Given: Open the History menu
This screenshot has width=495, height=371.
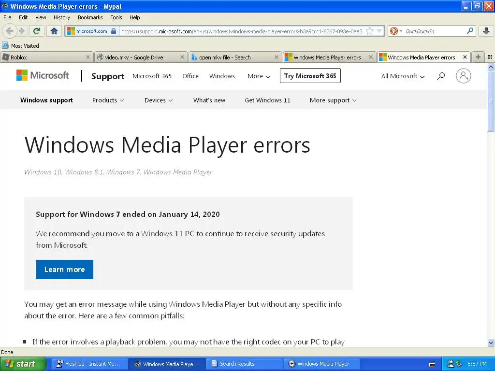Looking at the screenshot, I should [x=61, y=17].
